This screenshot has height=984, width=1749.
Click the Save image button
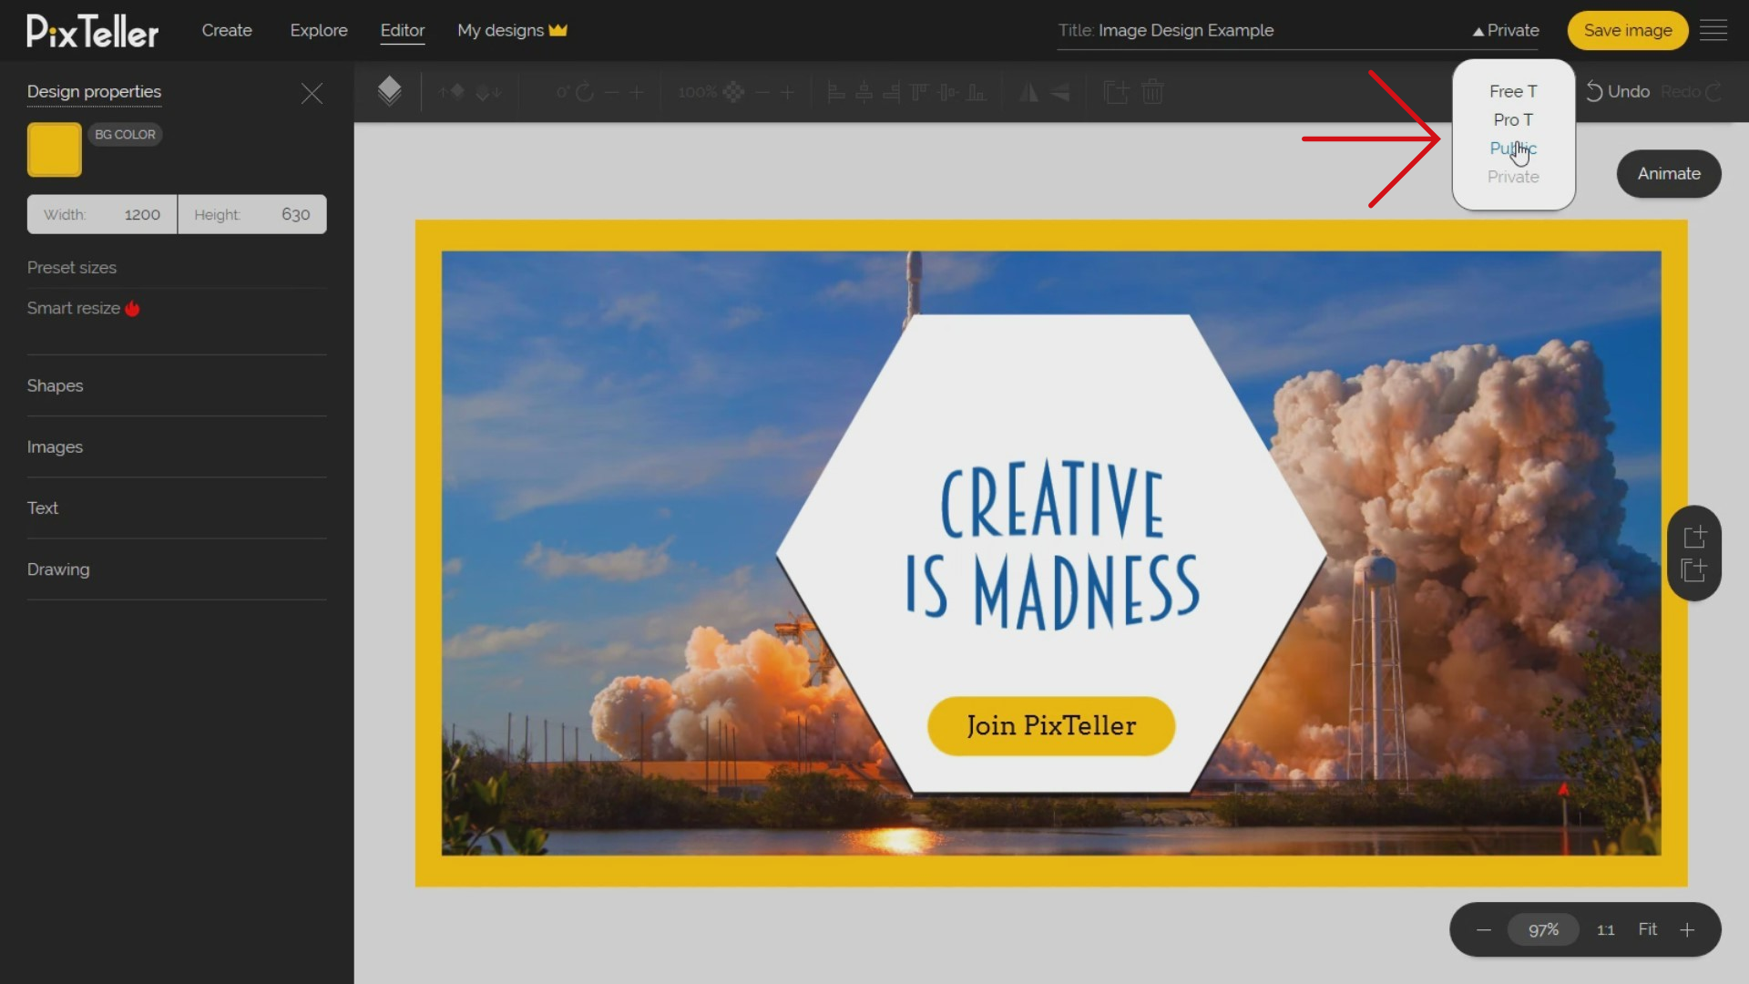(1628, 30)
